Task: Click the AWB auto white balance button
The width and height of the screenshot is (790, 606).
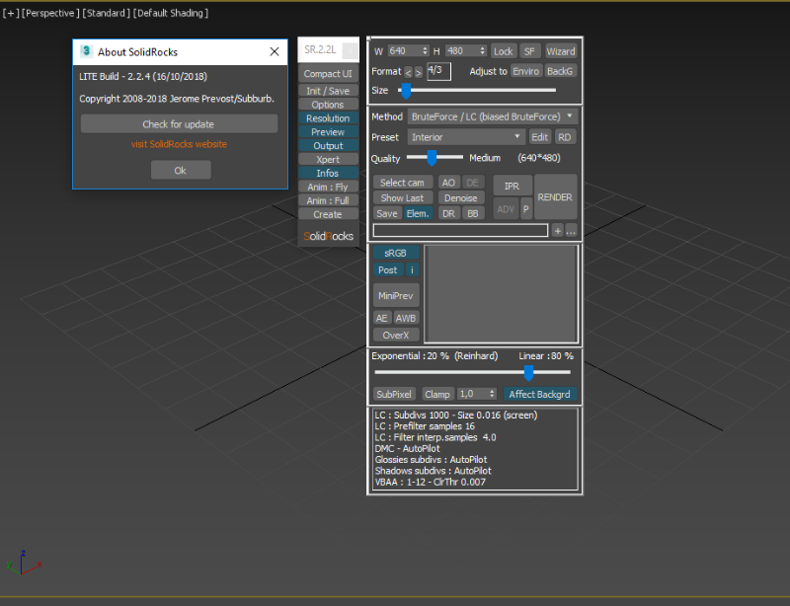Action: 406,318
